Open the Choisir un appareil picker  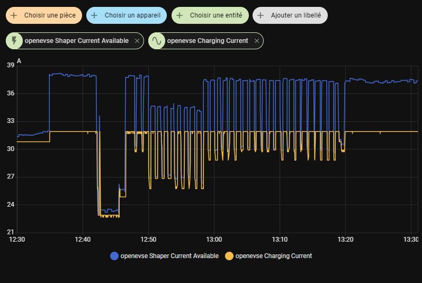[x=132, y=16]
